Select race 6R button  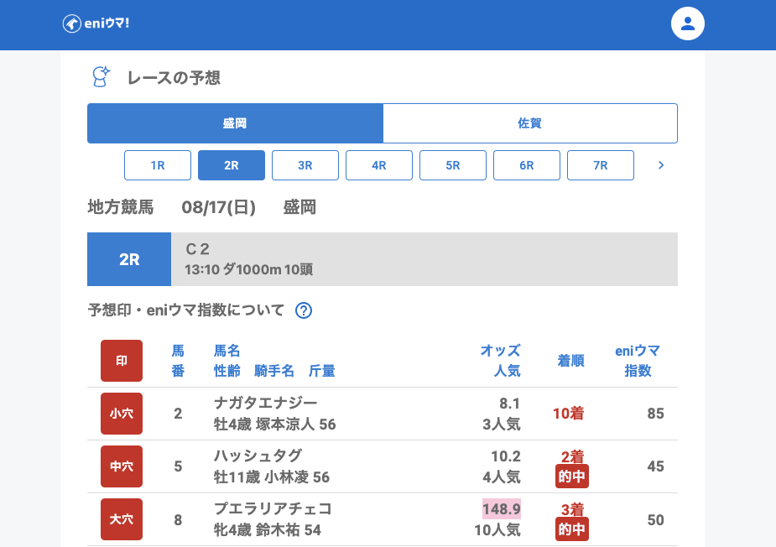coord(527,165)
